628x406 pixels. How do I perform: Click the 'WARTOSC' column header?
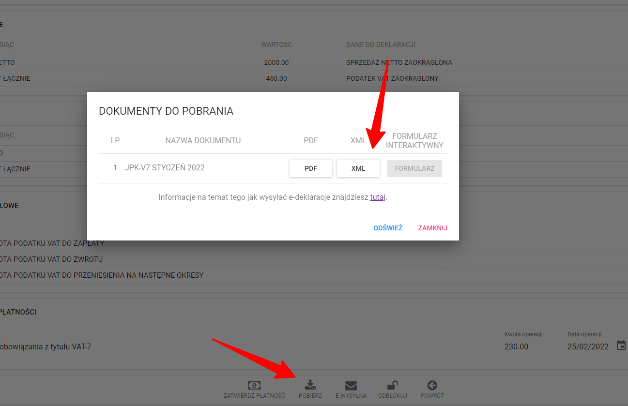click(276, 45)
